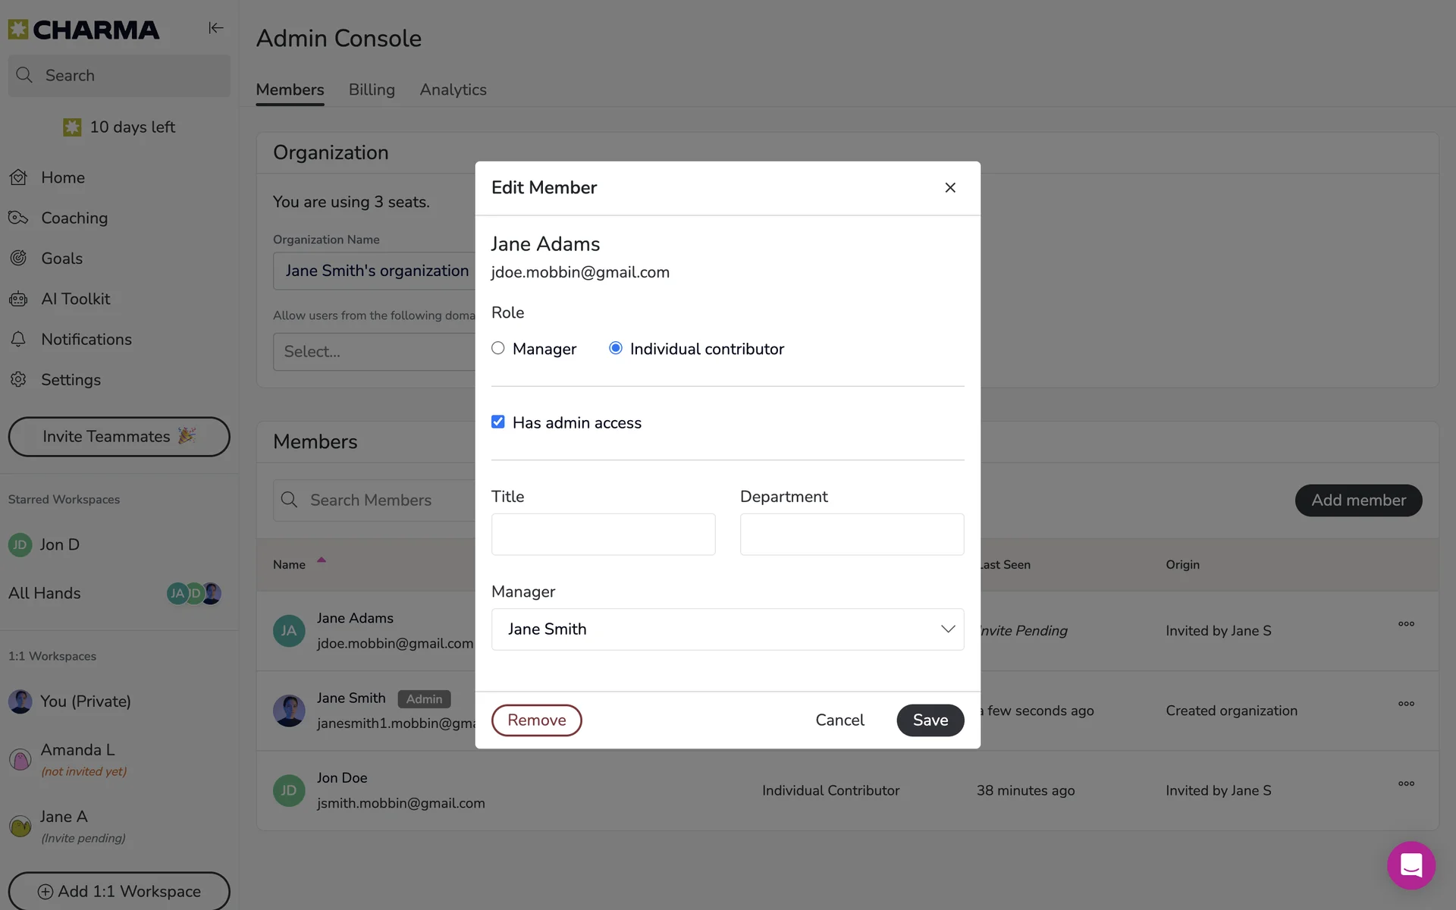This screenshot has height=910, width=1456.
Task: Open Jon Doe row options menu
Action: (x=1406, y=783)
